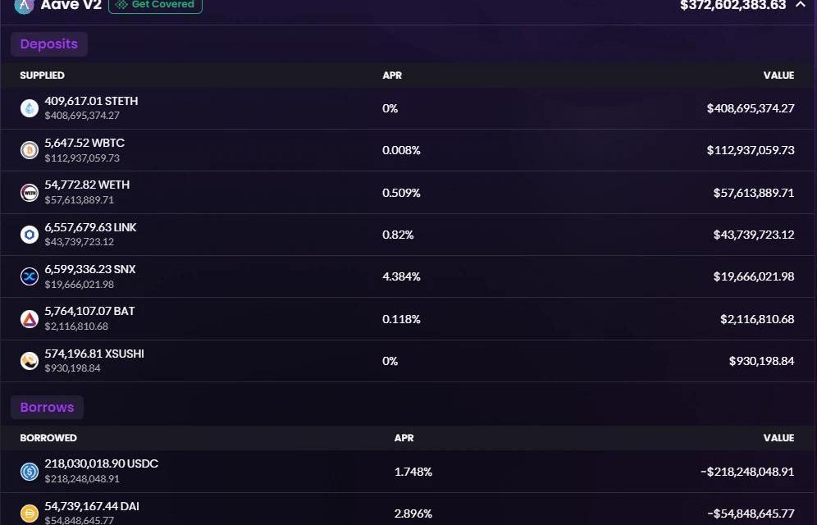Viewport: 817px width, 525px height.
Task: Click the Deposits VALUE column header
Action: pos(779,75)
